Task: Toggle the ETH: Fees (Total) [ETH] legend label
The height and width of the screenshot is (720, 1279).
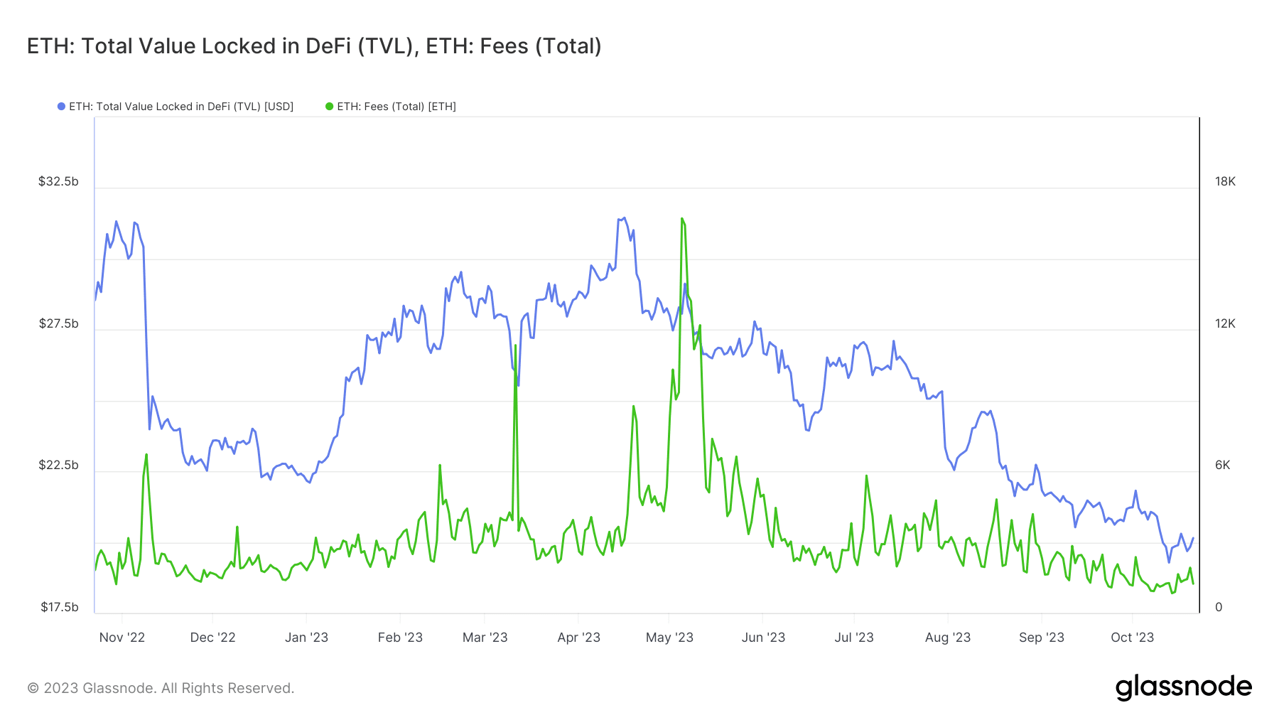Action: click(396, 107)
